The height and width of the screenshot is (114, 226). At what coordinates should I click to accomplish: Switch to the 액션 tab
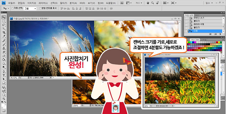(x=197, y=15)
